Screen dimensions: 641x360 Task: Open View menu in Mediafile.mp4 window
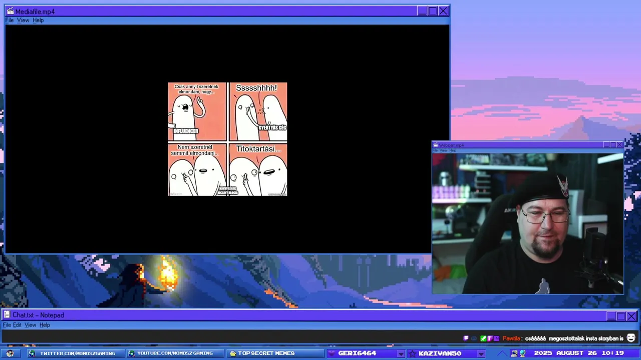[23, 20]
